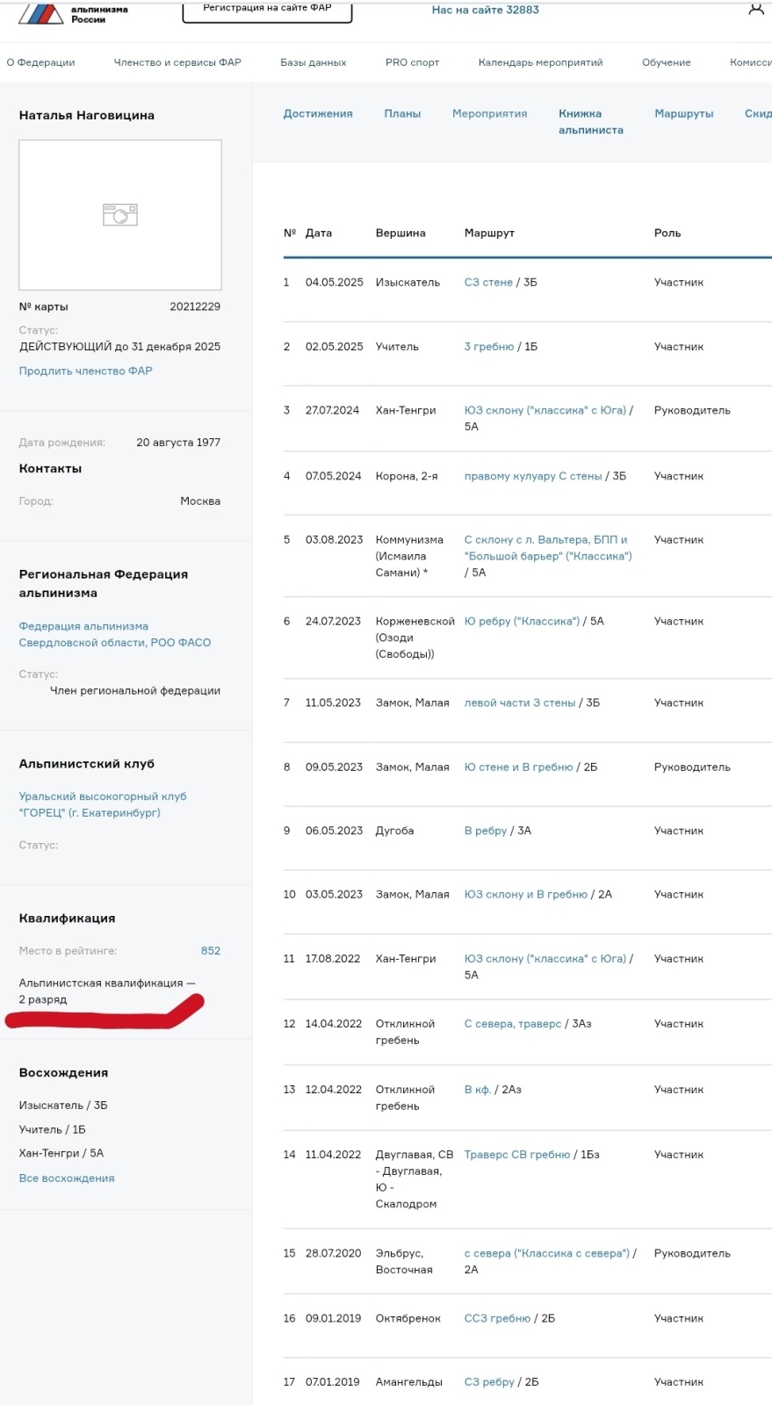Viewport: 772px width, 1405px height.
Task: Switch to the Достижения tab
Action: tap(317, 113)
